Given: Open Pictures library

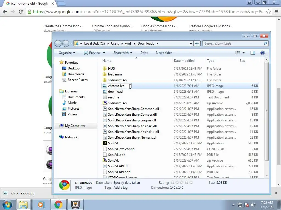Looking at the screenshot, I should coord(74,108).
